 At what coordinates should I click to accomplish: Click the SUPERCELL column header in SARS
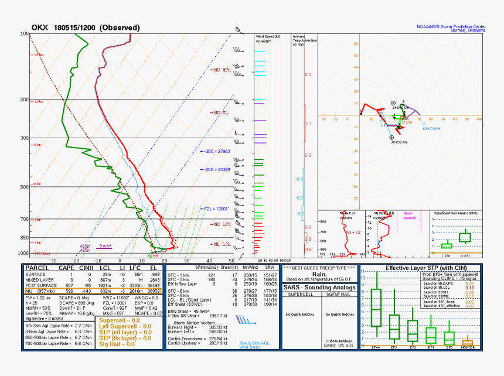pyautogui.click(x=299, y=294)
